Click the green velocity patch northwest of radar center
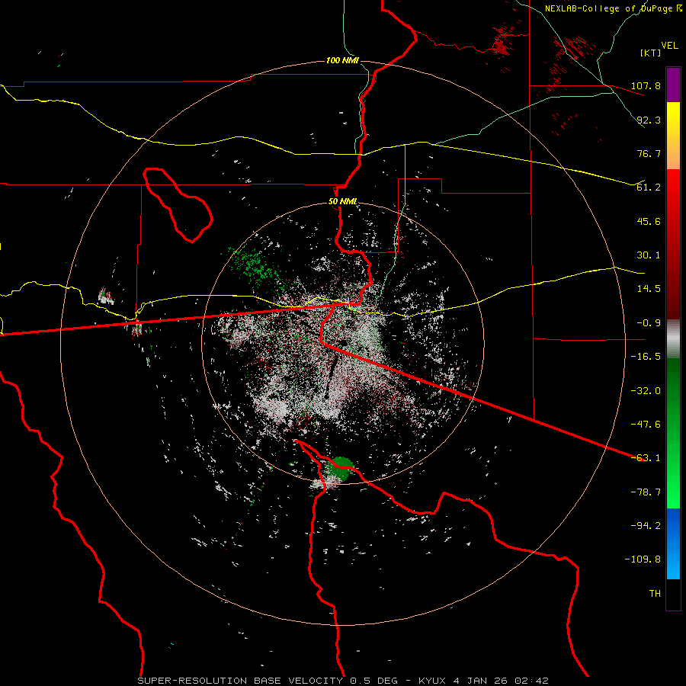Screen dimensions: 686x686 tap(255, 266)
